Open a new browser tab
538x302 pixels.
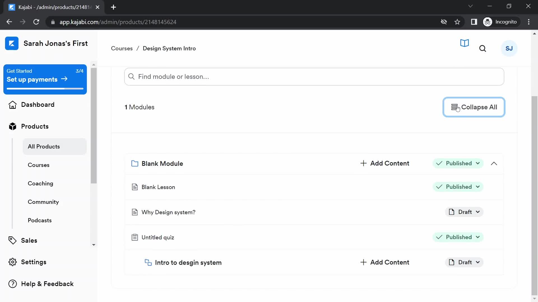[x=113, y=7]
